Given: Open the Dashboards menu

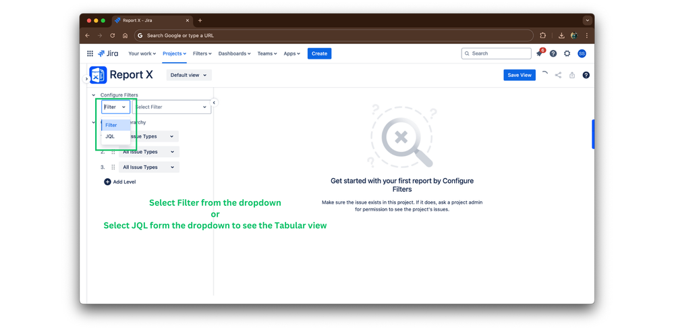Looking at the screenshot, I should [235, 54].
